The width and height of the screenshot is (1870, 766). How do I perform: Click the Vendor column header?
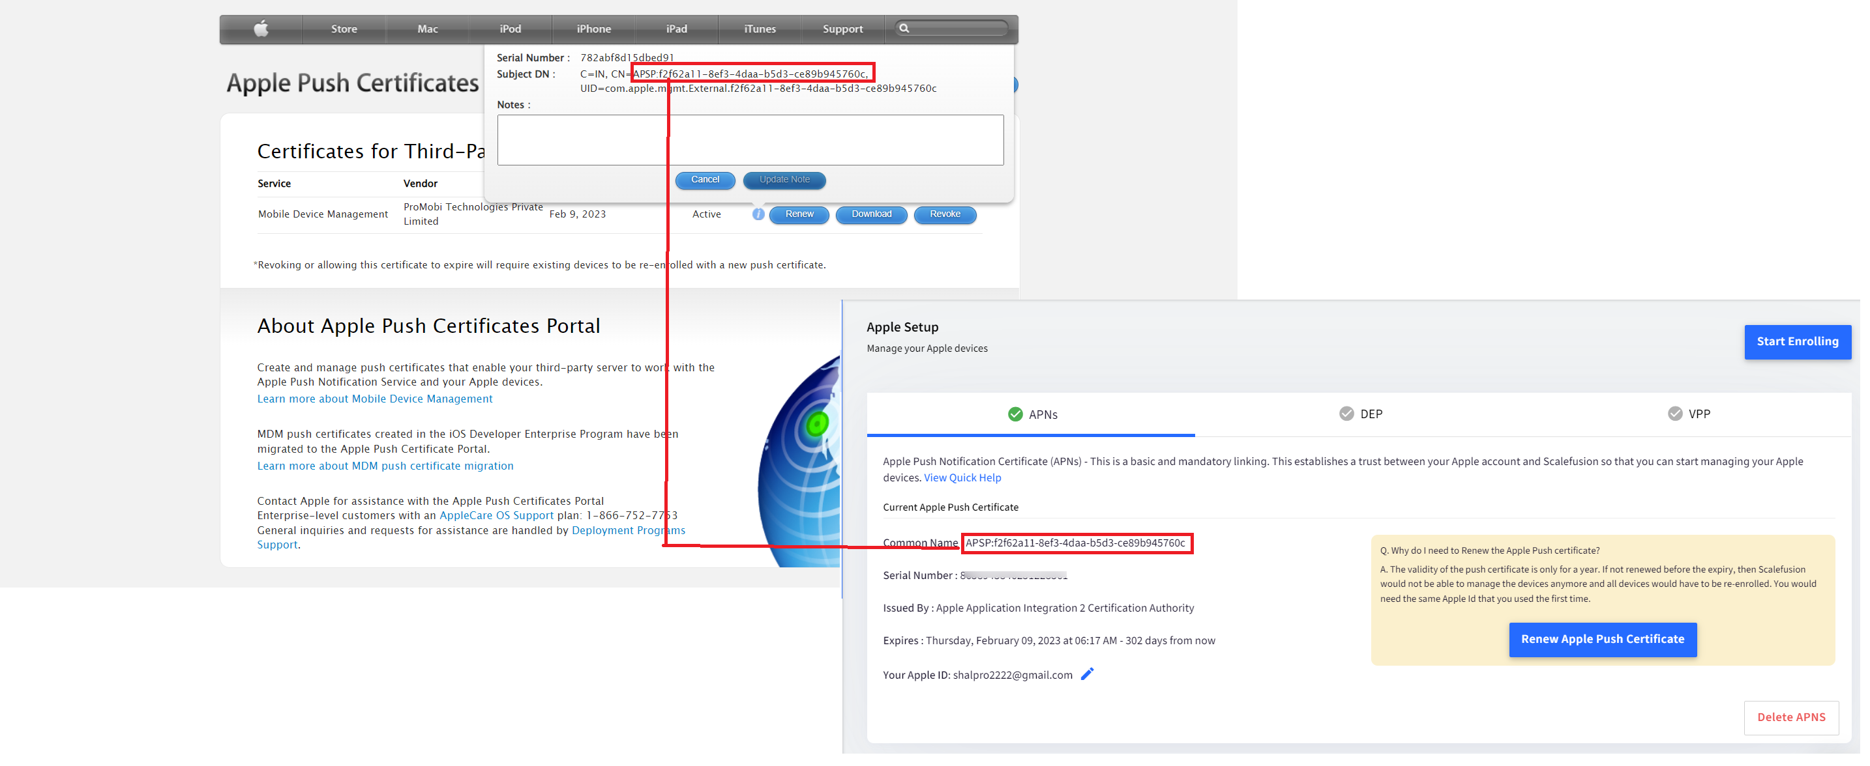pos(421,184)
